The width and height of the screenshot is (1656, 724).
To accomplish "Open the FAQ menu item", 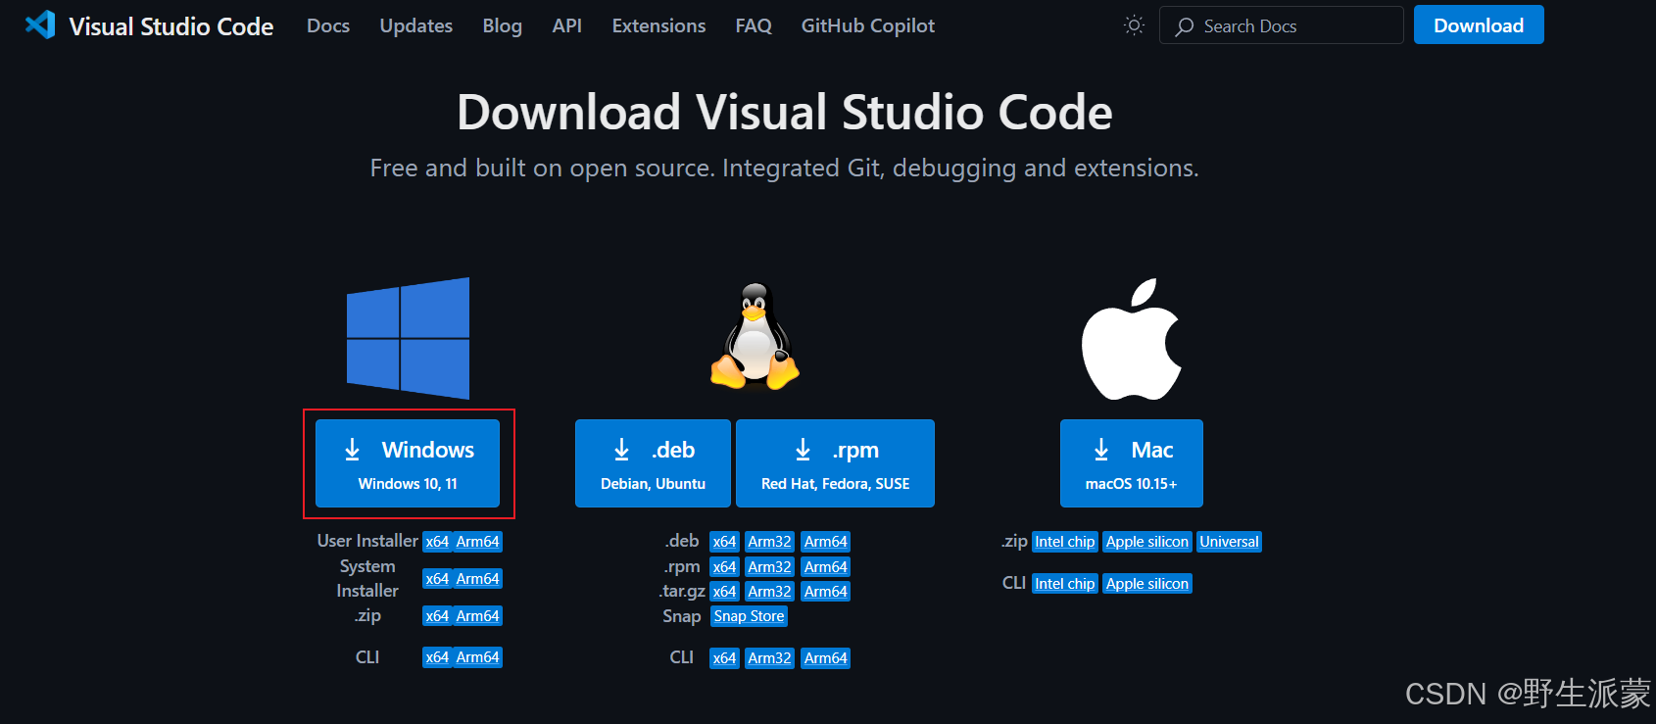I will 754,25.
